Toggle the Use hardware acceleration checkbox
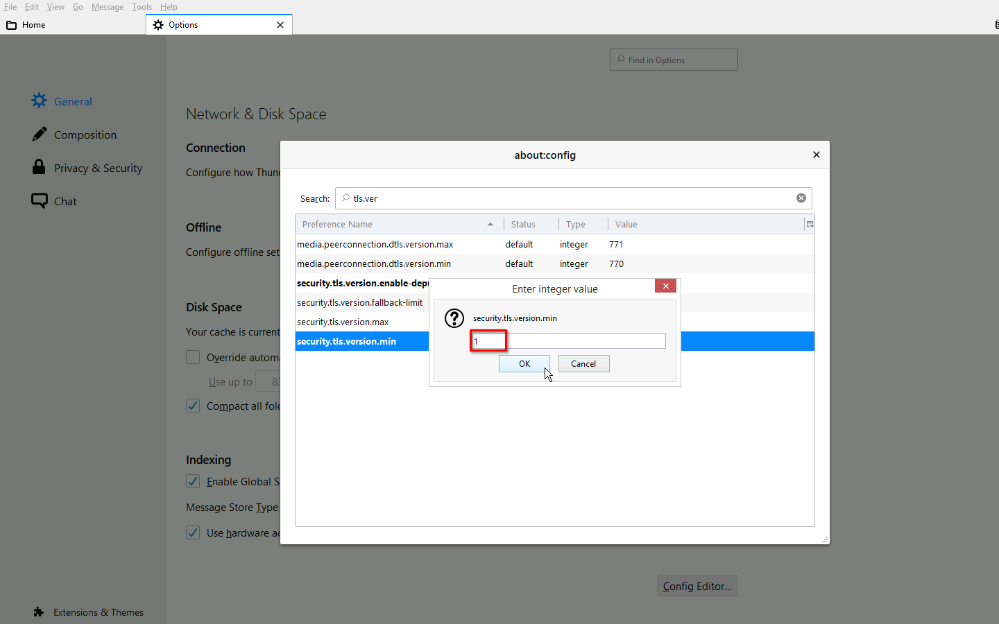The image size is (999, 624). [193, 532]
